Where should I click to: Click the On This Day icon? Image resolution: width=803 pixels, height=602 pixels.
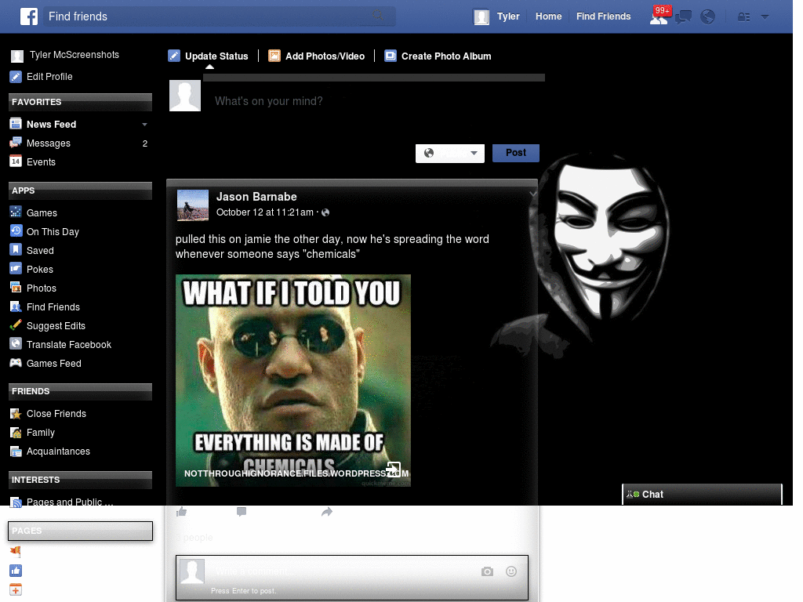tap(16, 231)
